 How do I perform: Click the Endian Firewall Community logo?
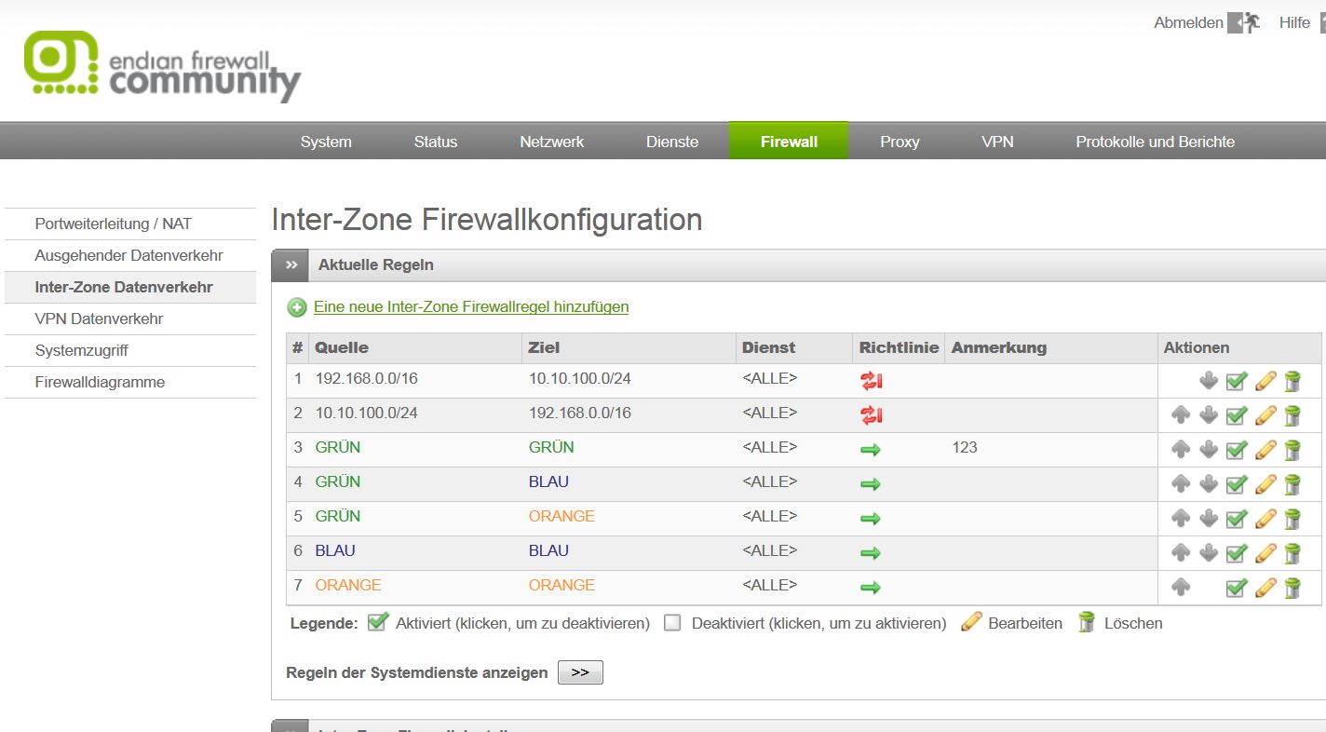coord(162,67)
